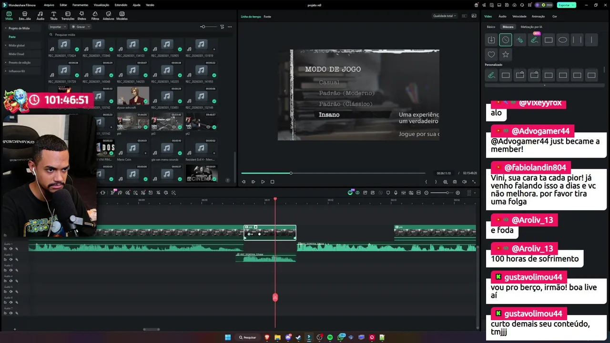
Task: Open the audio mixer icon in timeline toolbar
Action: tap(404, 192)
